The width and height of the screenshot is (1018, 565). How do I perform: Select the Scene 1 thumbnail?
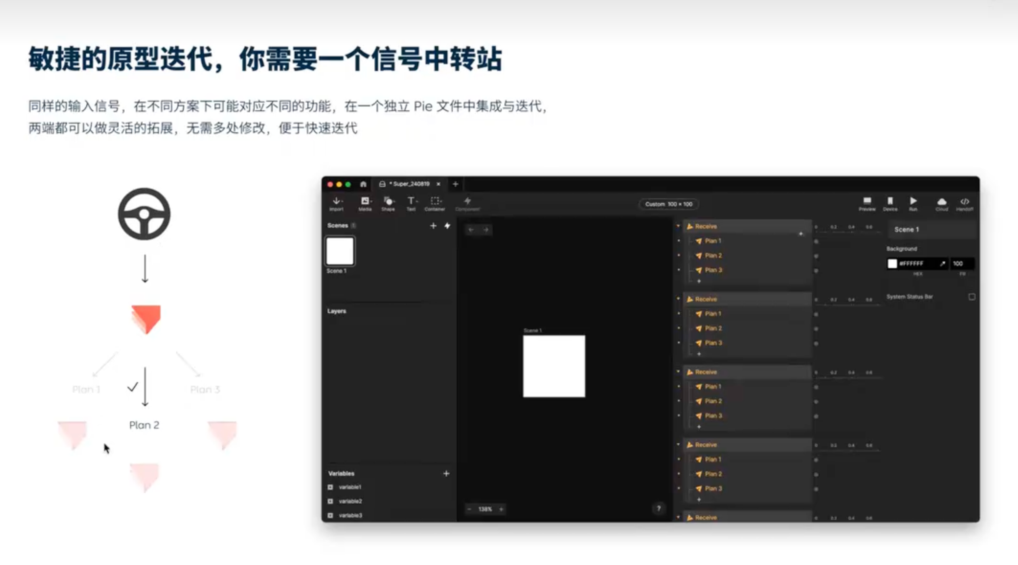tap(340, 251)
